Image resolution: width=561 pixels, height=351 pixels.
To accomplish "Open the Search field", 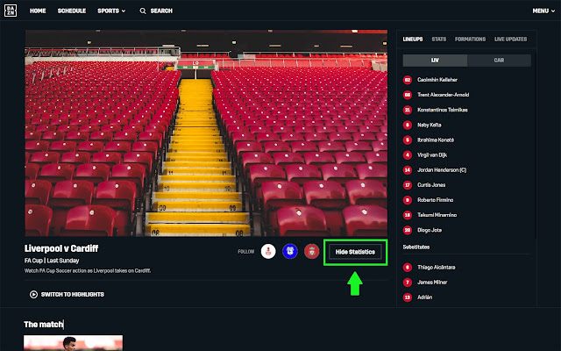I will 156,11.
